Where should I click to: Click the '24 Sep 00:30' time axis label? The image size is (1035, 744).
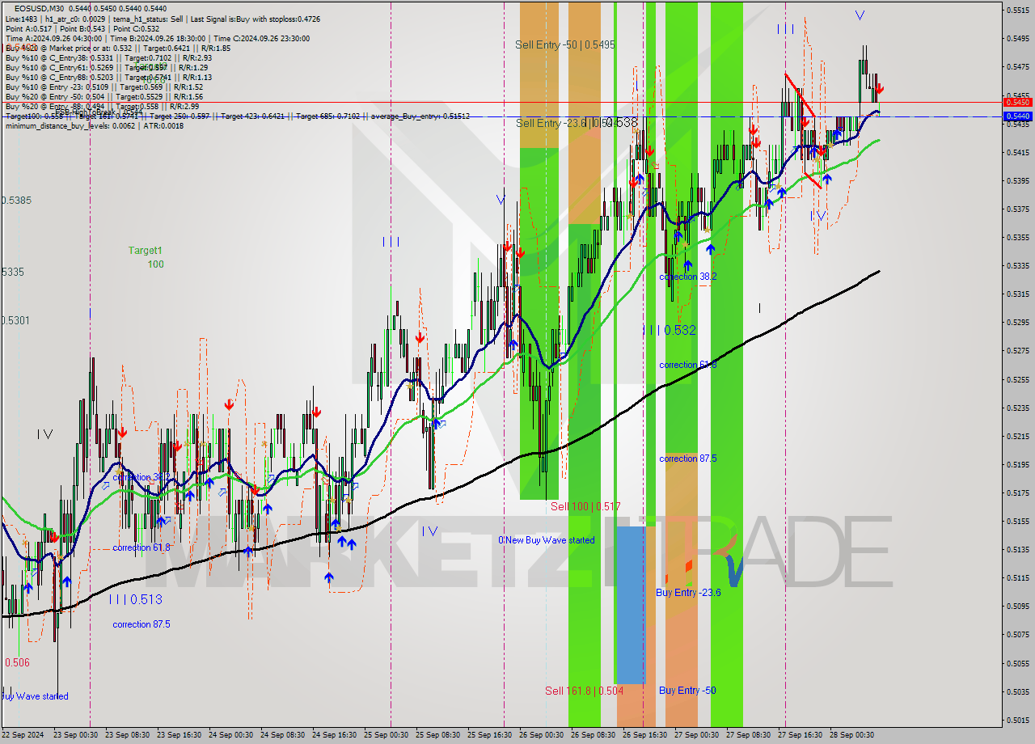pos(230,735)
